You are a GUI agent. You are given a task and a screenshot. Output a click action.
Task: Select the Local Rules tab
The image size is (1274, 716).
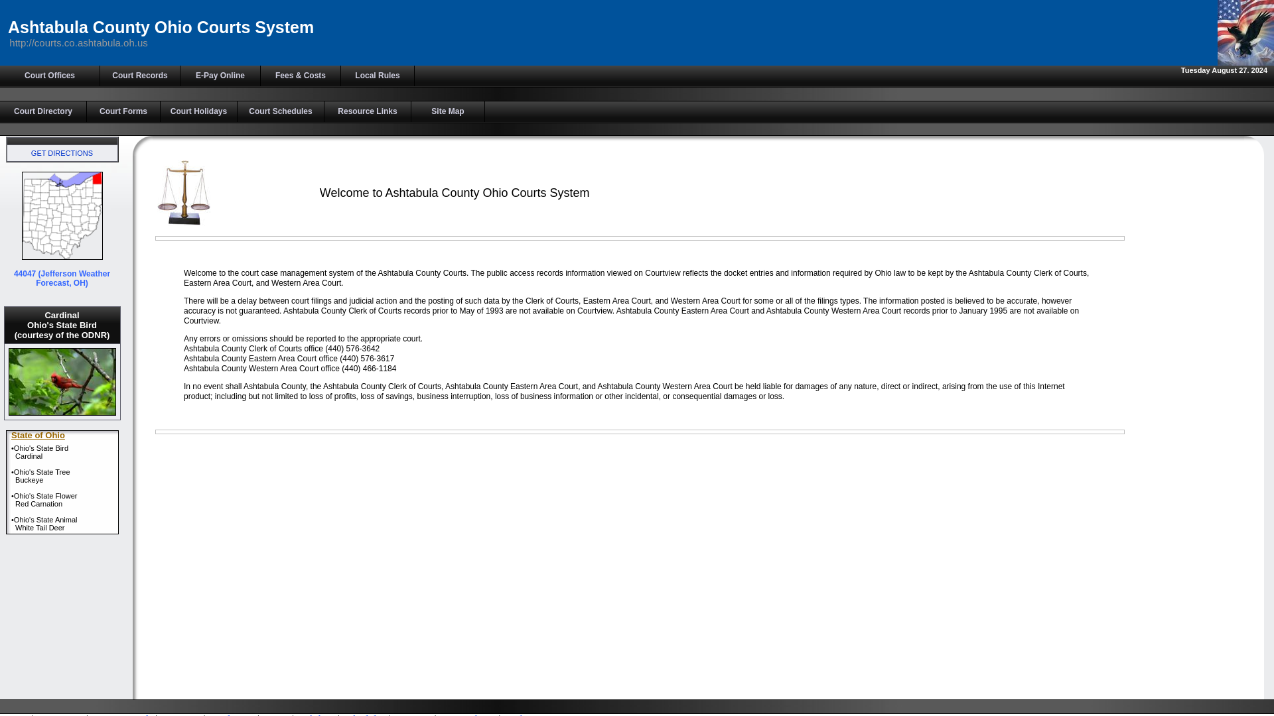coord(378,75)
